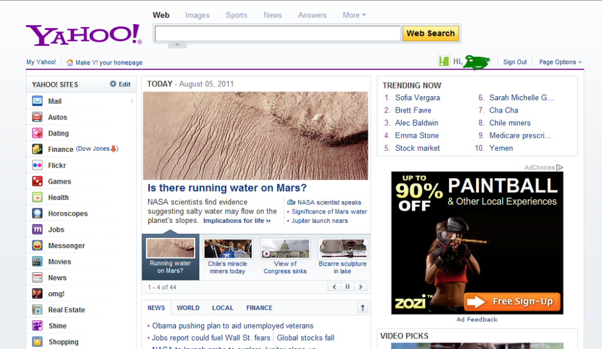Click Free Sign-Up ad button
The image size is (602, 349).
pyautogui.click(x=512, y=301)
